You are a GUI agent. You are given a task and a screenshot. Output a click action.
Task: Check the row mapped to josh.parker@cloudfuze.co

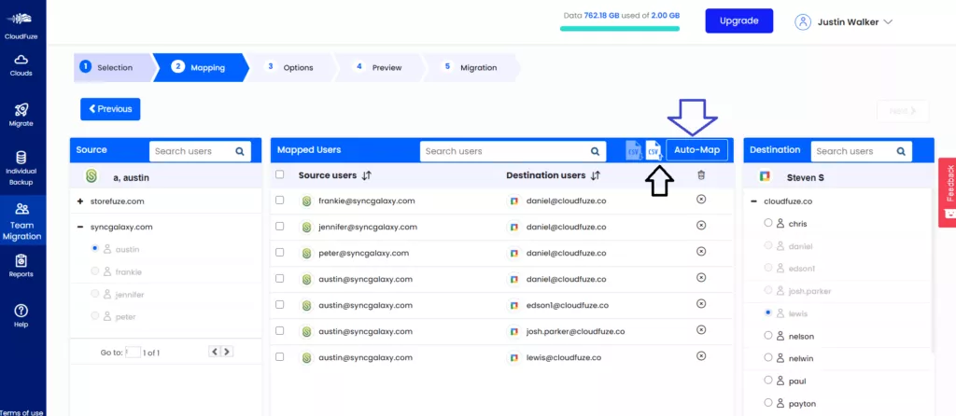click(280, 330)
